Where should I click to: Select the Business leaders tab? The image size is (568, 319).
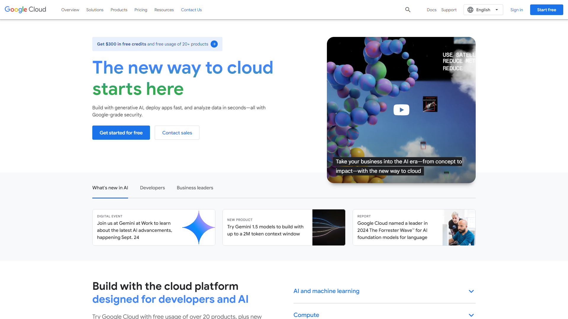click(195, 188)
